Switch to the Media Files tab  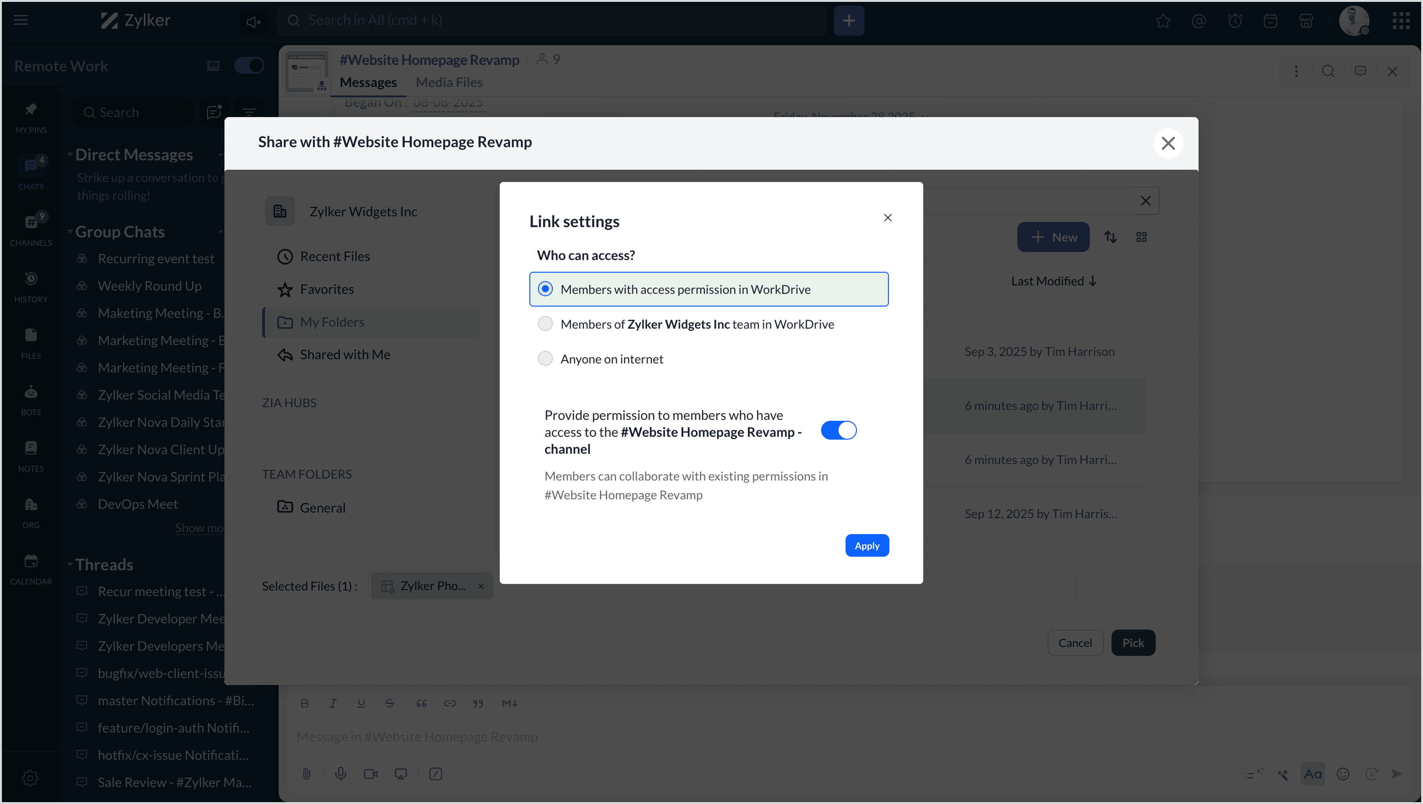[449, 82]
